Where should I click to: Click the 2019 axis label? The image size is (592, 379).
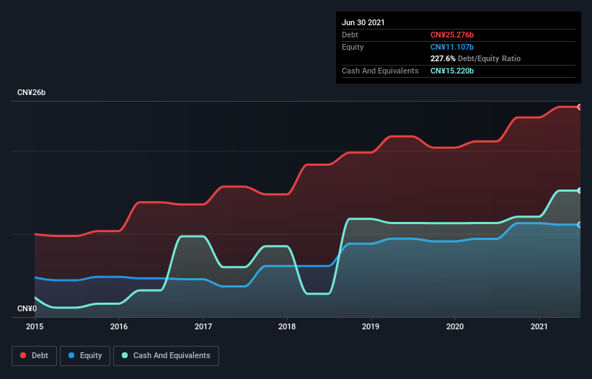pos(371,326)
